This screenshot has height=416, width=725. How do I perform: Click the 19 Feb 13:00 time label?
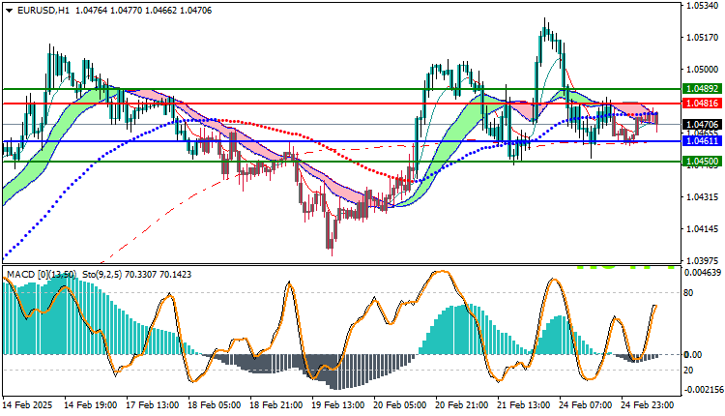(x=338, y=405)
